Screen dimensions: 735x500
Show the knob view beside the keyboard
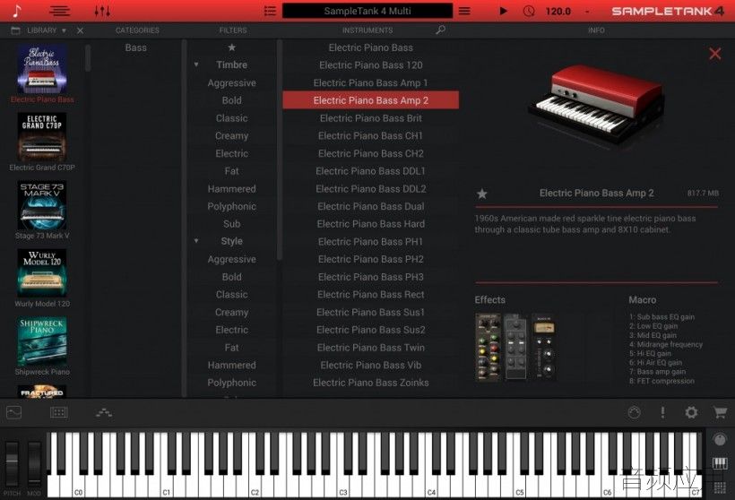click(720, 440)
